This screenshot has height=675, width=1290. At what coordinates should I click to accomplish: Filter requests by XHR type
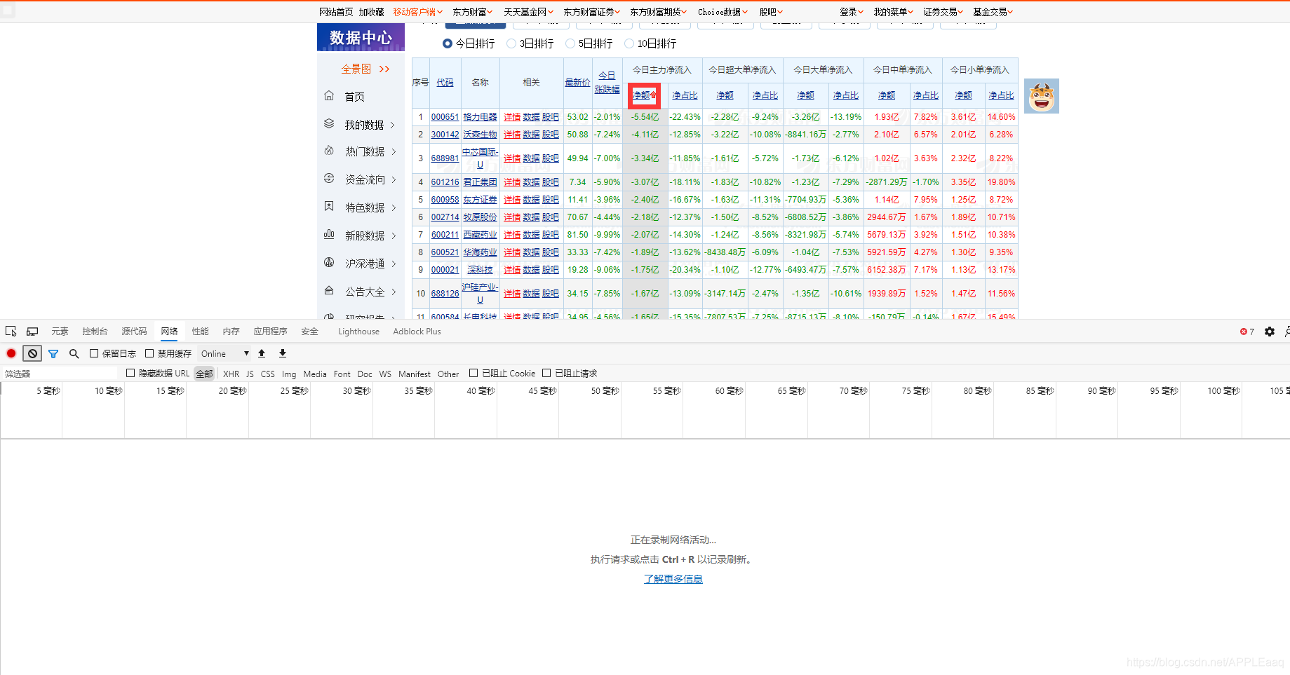231,374
